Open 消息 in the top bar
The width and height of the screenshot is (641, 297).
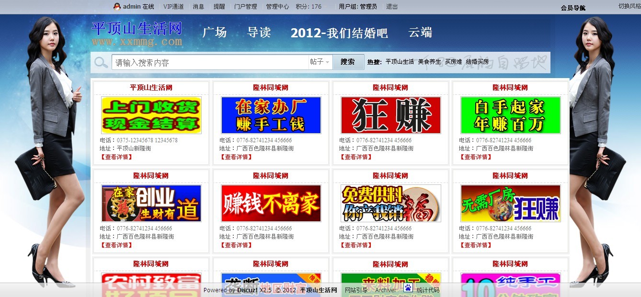click(198, 7)
